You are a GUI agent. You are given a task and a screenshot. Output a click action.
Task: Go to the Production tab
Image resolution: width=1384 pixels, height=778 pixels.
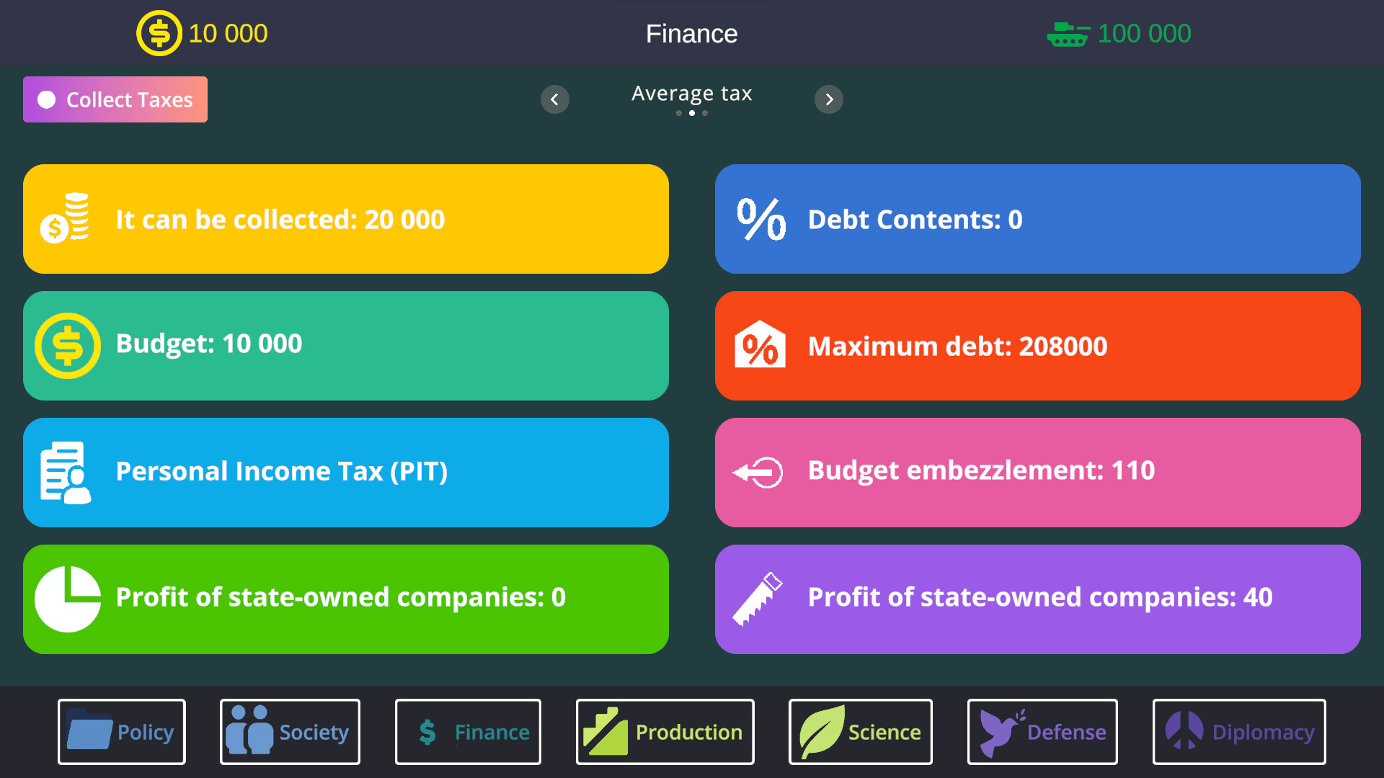point(665,732)
